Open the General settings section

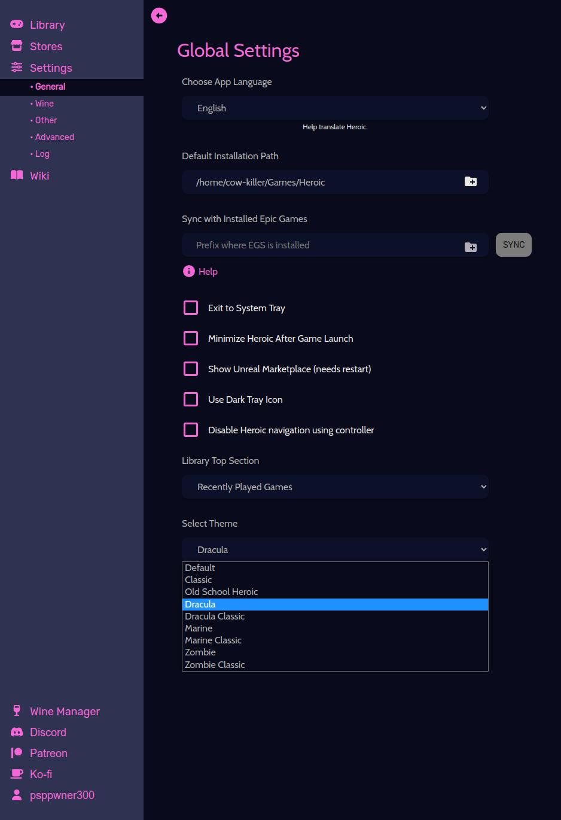(72, 87)
